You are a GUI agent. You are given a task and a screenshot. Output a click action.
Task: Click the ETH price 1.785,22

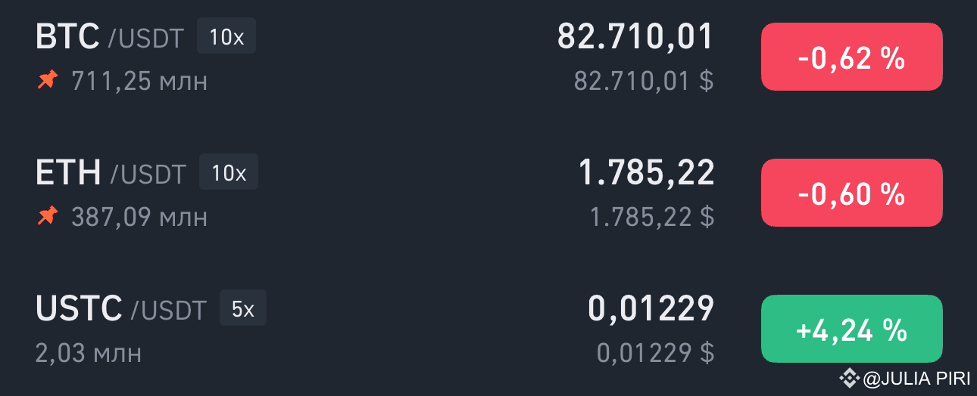[646, 173]
